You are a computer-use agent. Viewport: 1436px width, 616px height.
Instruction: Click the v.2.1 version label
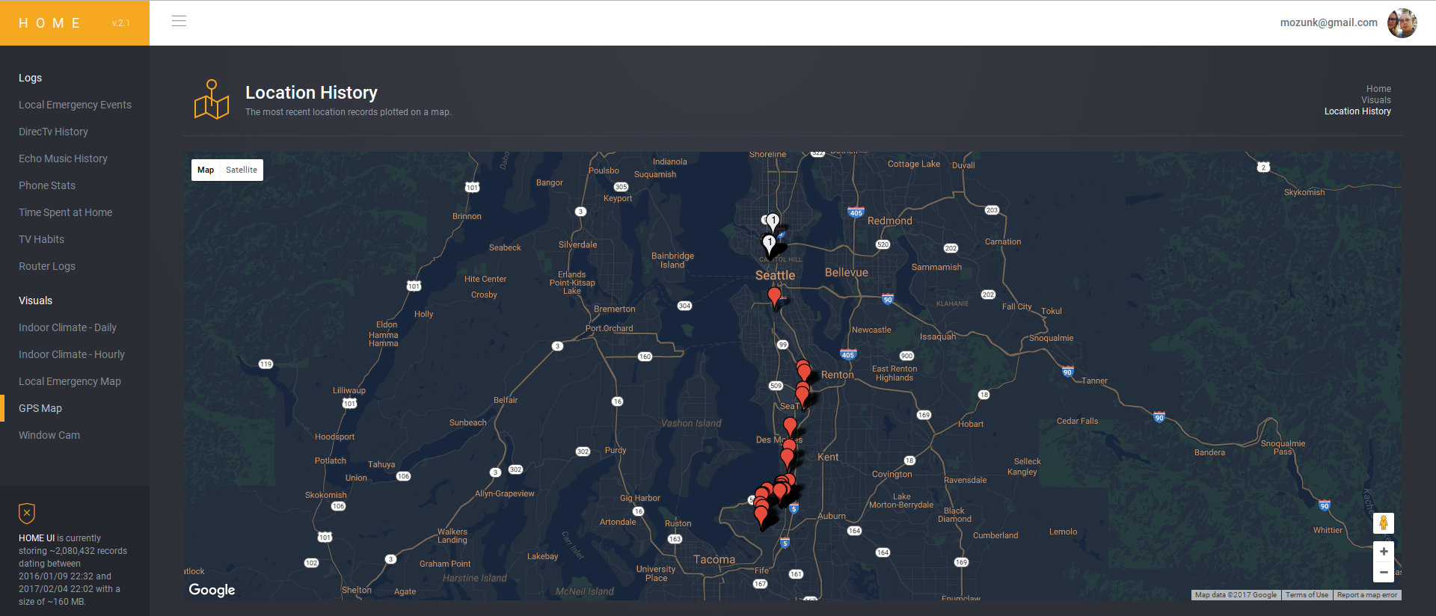coord(120,23)
